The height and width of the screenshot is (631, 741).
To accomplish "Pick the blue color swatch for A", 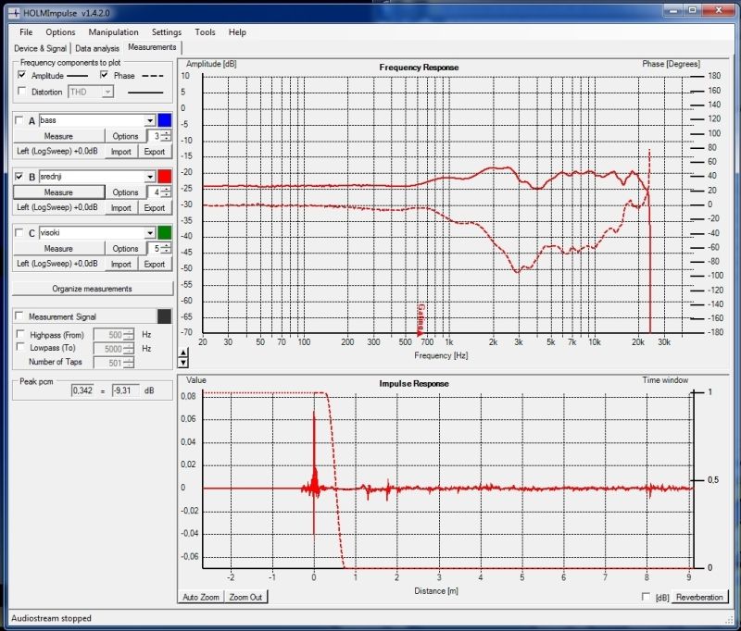I will click(165, 120).
